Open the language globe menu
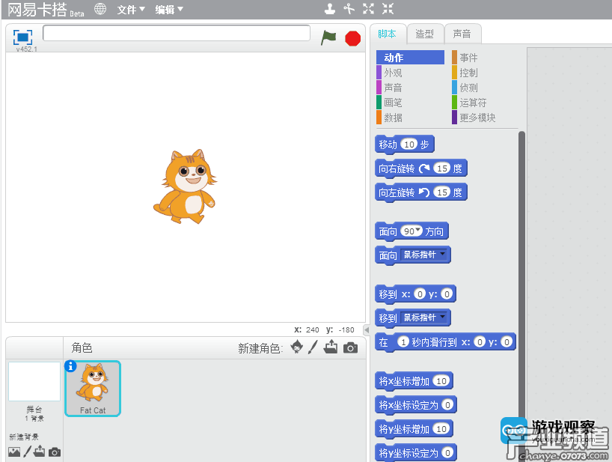612x462 pixels. [100, 9]
